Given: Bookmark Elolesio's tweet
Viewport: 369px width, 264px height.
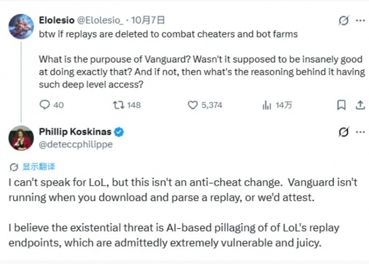Looking at the screenshot, I should pos(341,105).
